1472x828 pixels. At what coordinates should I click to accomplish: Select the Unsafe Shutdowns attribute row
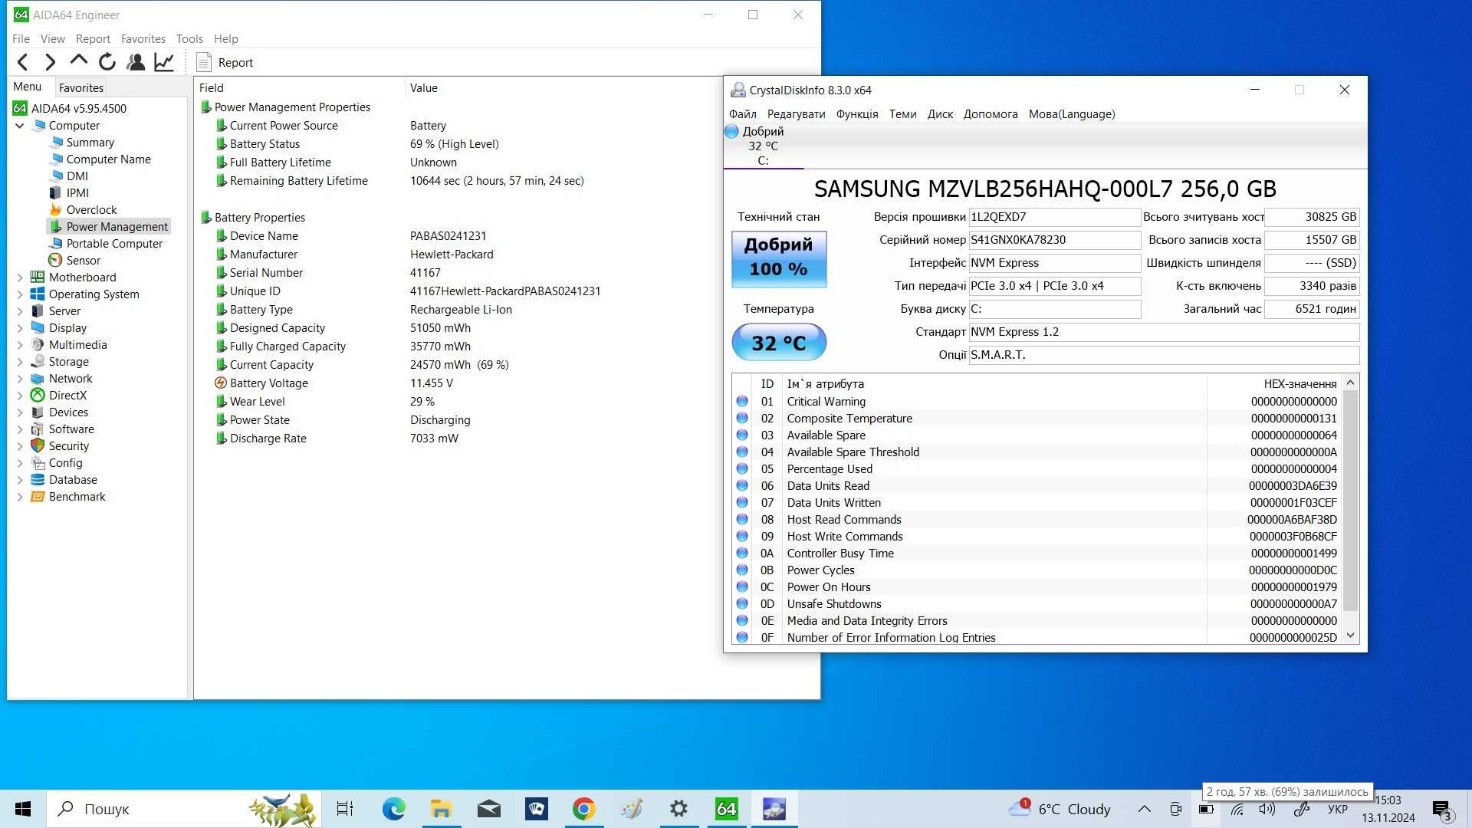click(1037, 604)
